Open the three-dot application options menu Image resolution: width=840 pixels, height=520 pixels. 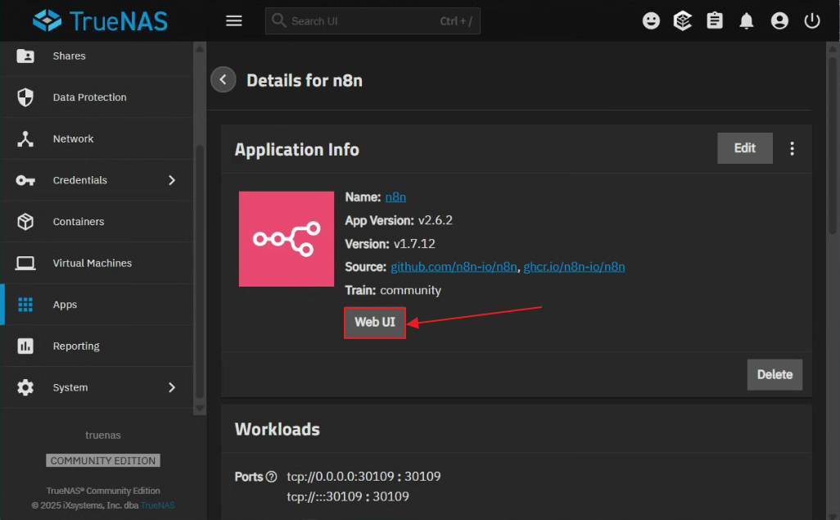792,148
